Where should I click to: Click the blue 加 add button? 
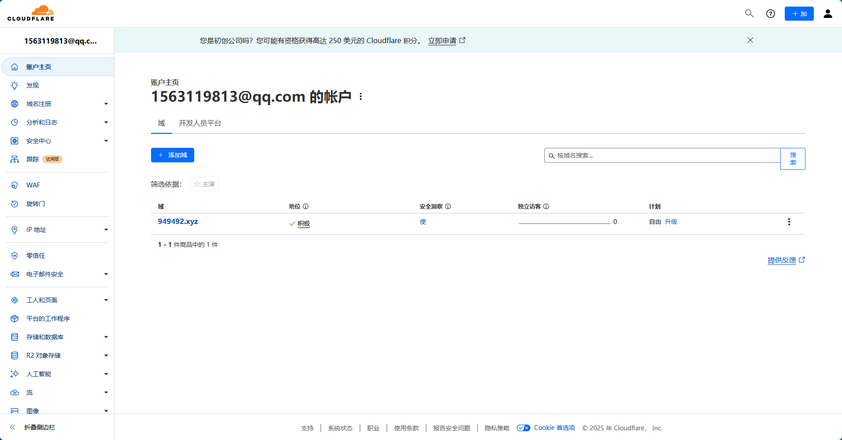pos(799,14)
